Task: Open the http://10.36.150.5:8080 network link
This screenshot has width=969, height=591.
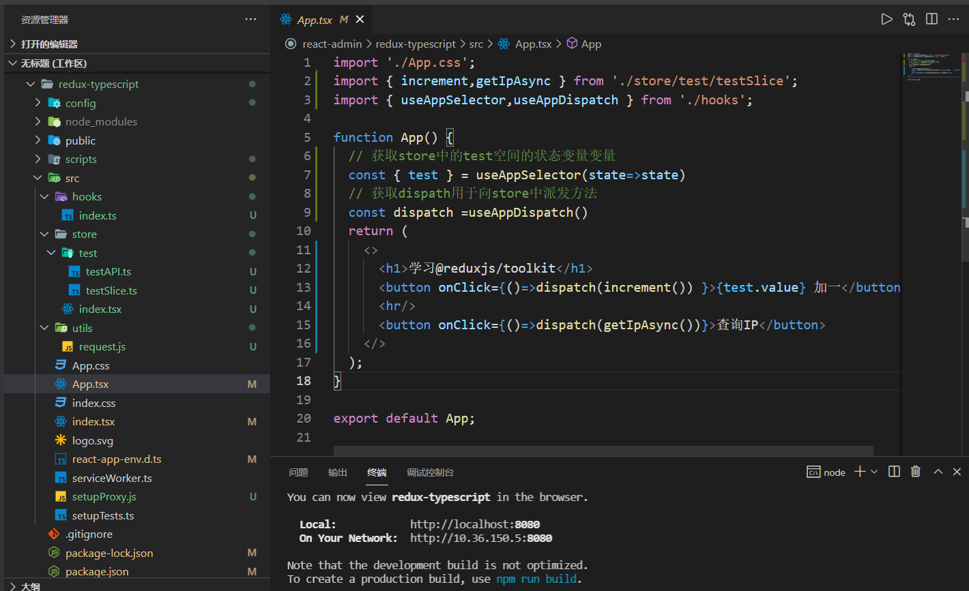Action: point(481,538)
